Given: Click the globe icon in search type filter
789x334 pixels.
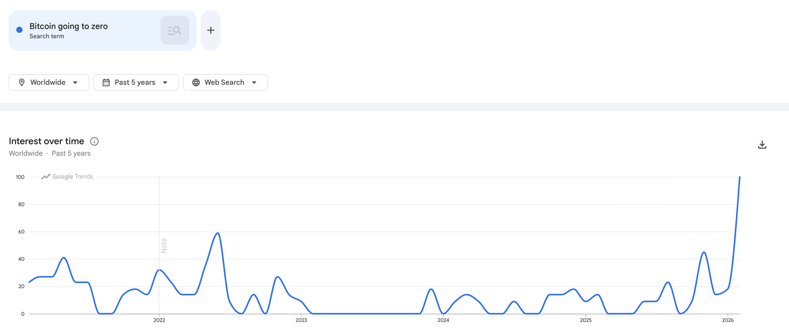Looking at the screenshot, I should pyautogui.click(x=196, y=82).
